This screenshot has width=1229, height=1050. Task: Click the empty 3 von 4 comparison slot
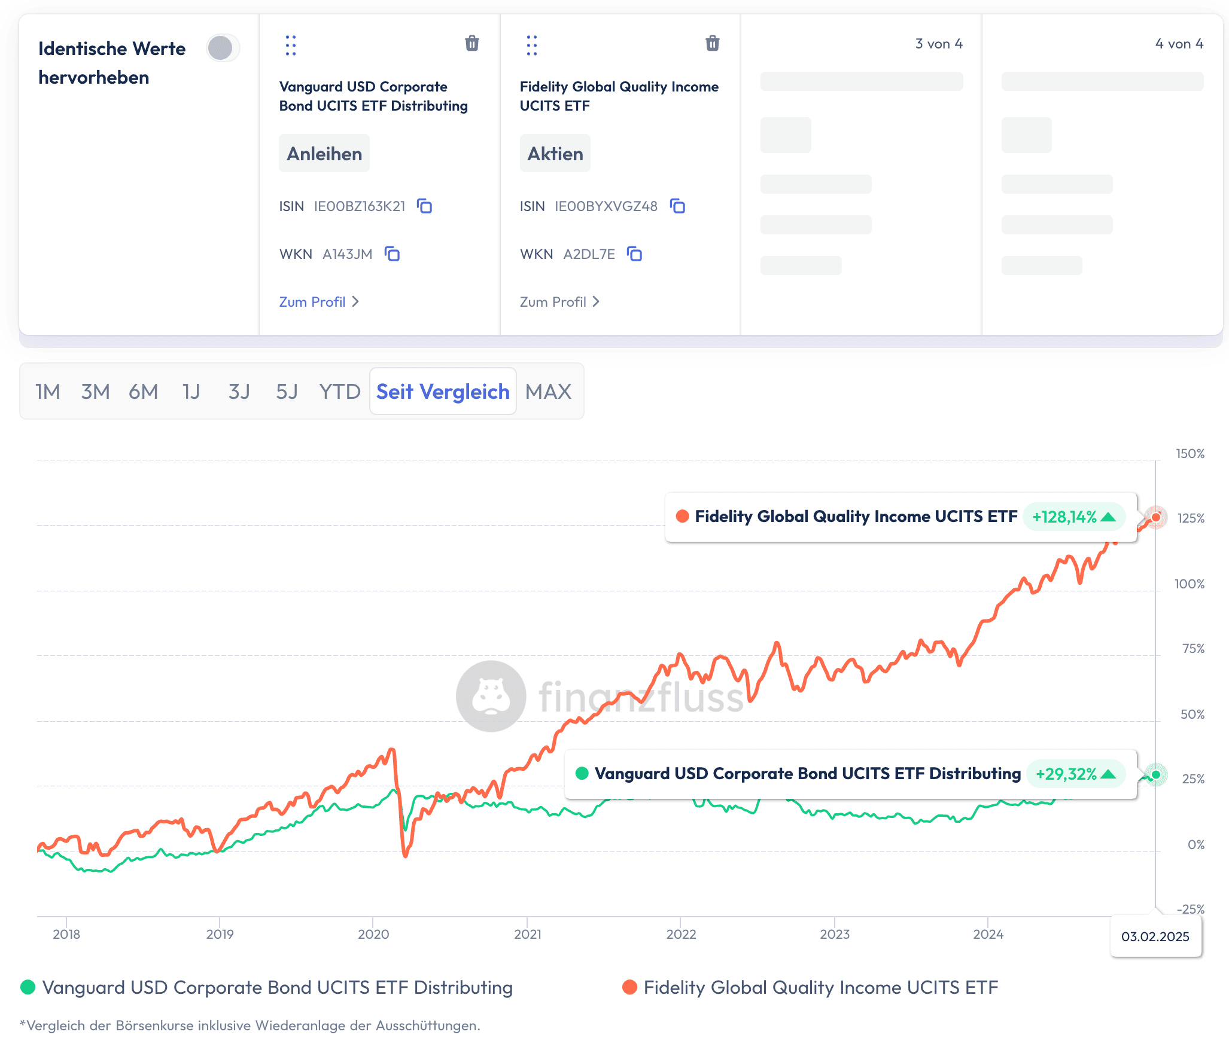click(861, 175)
